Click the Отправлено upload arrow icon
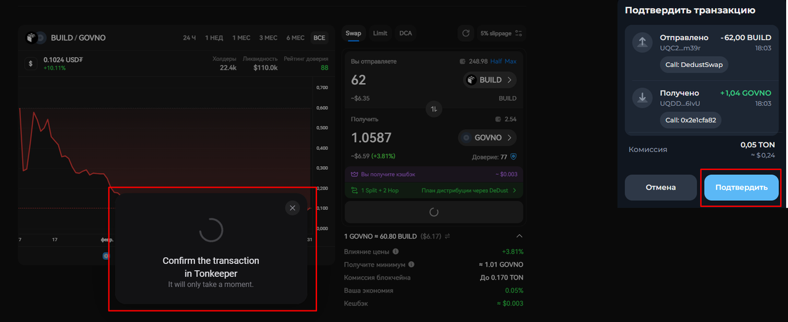Image resolution: width=788 pixels, height=322 pixels. [643, 42]
